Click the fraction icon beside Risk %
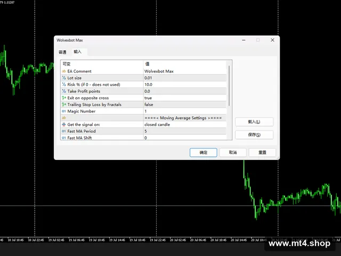The height and width of the screenshot is (256, 341). (x=64, y=84)
